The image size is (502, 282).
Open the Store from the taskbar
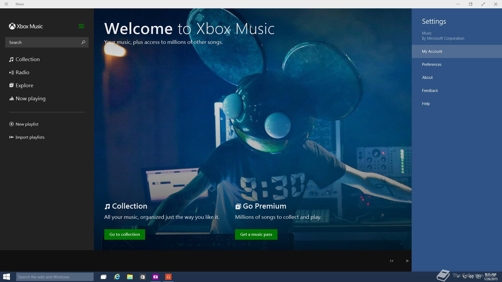[x=142, y=277]
